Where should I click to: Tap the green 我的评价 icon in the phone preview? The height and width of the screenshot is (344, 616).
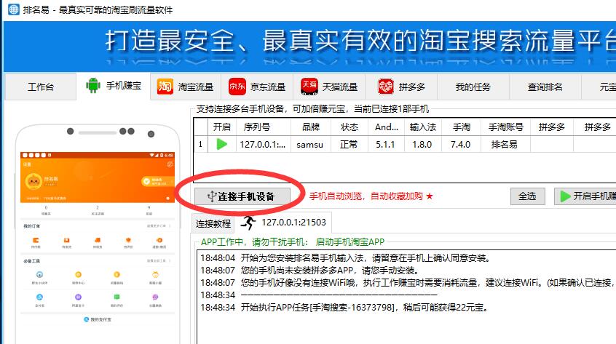click(117, 297)
